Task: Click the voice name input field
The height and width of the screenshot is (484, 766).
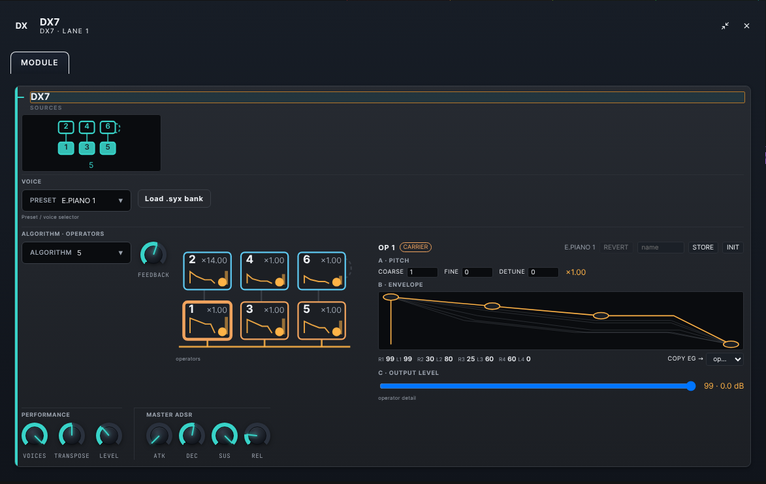Action: tap(660, 247)
